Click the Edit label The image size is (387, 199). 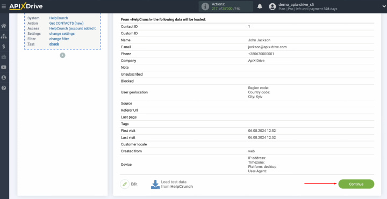pos(134,184)
